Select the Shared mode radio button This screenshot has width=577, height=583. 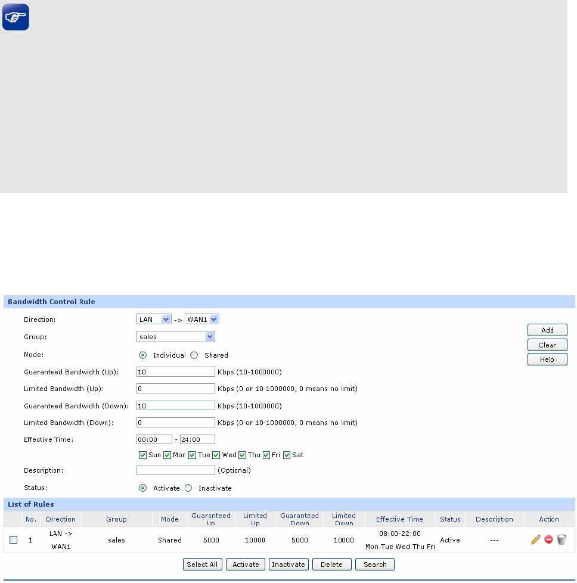pyautogui.click(x=194, y=355)
